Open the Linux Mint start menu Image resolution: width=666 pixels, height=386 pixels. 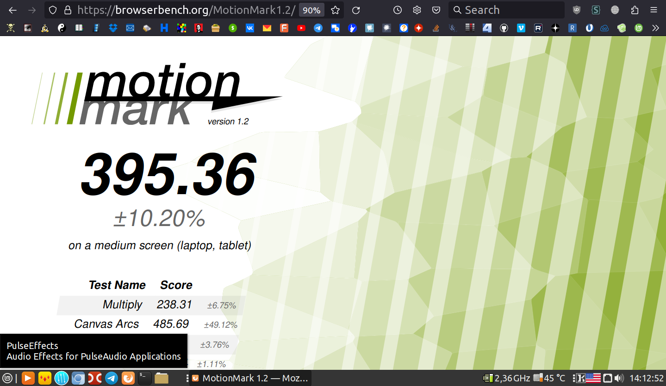pyautogui.click(x=7, y=378)
